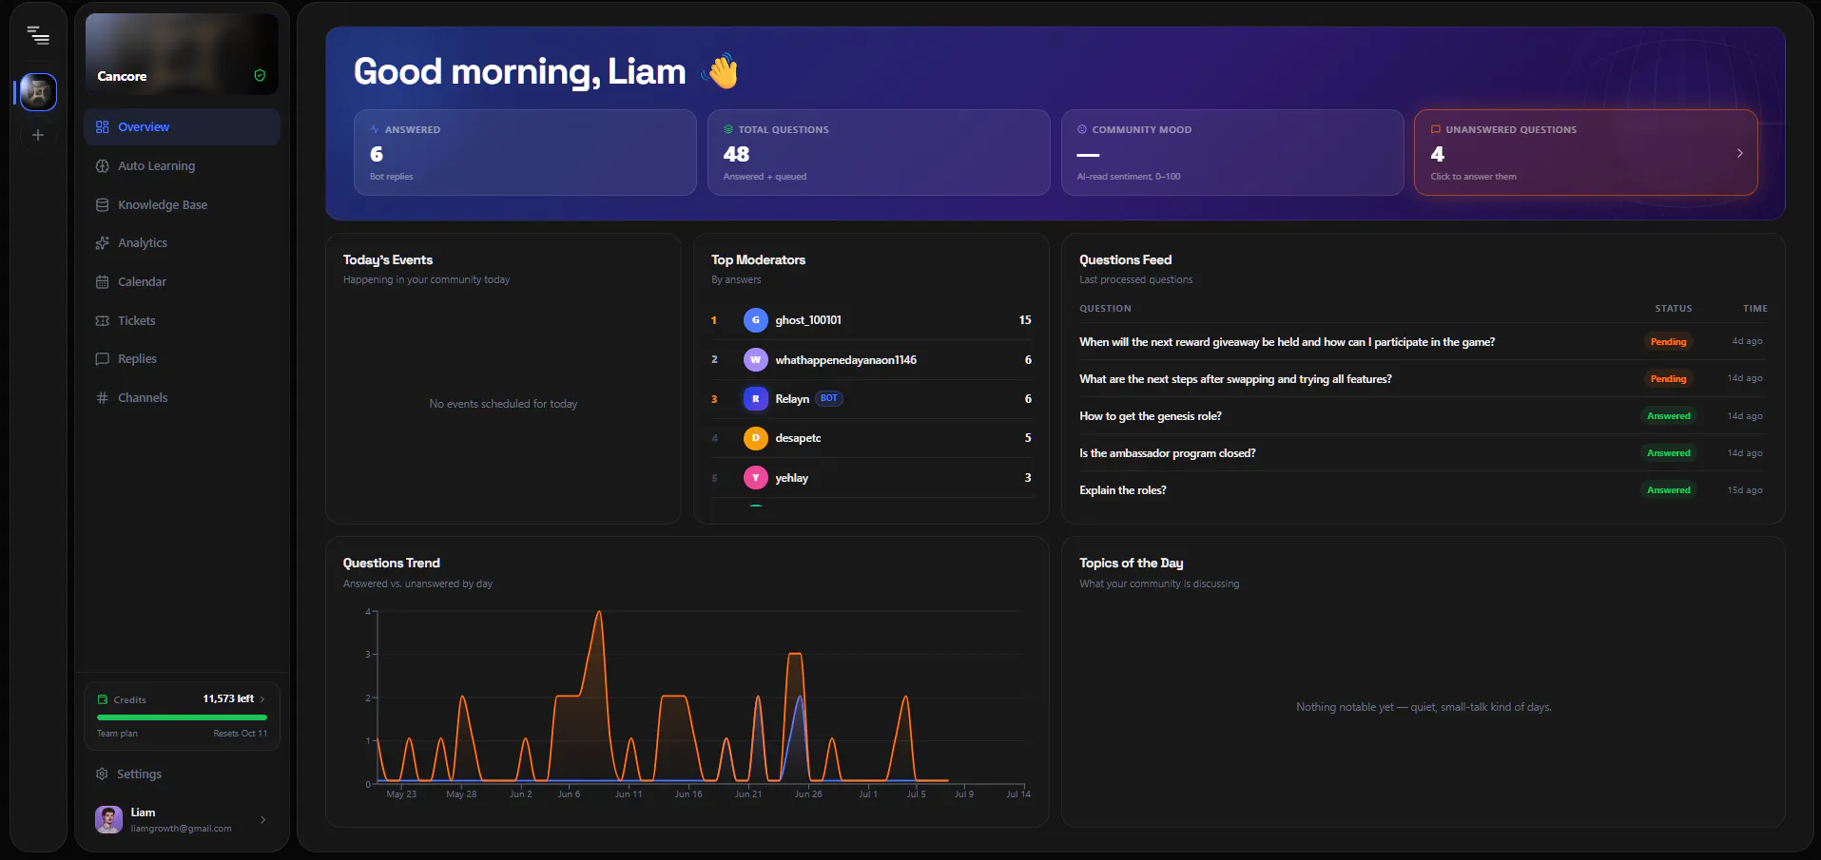This screenshot has width=1821, height=860.
Task: Click the TIME column header
Action: click(x=1754, y=309)
